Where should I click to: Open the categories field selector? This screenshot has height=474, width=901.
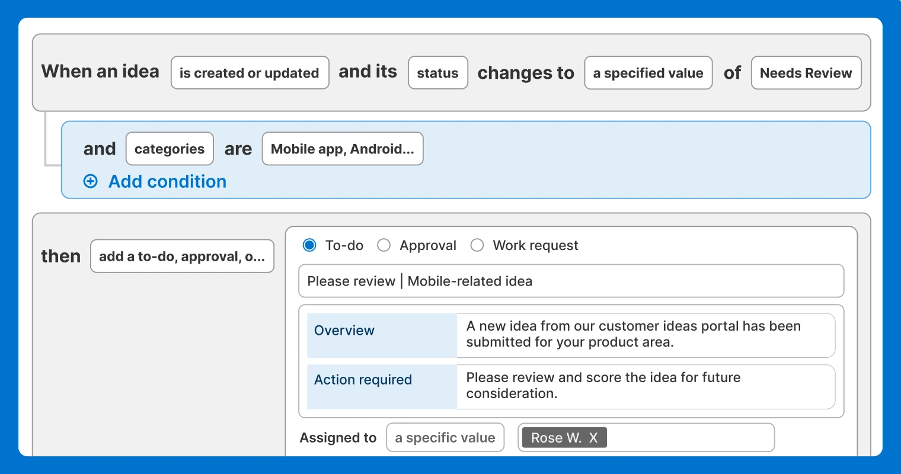[170, 149]
